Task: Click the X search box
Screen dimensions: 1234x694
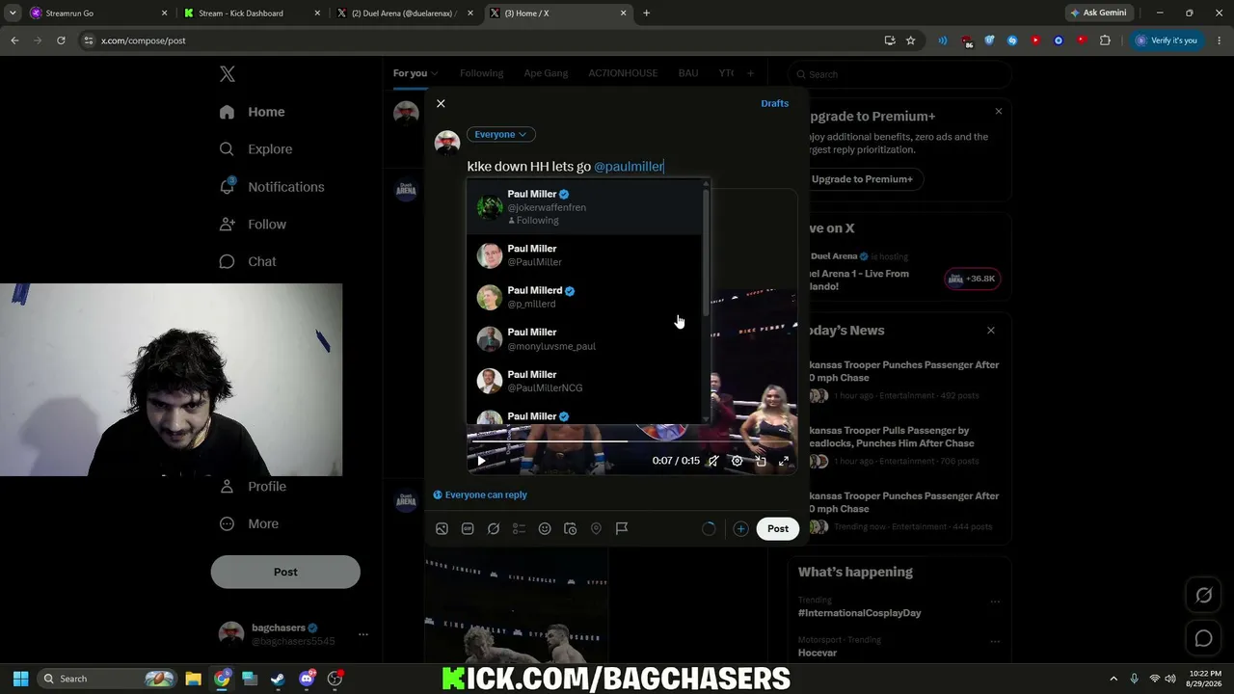Action: tap(899, 74)
